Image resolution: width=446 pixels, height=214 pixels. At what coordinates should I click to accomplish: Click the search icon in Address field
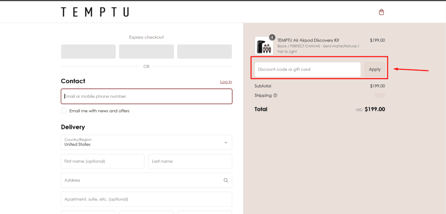click(x=226, y=180)
